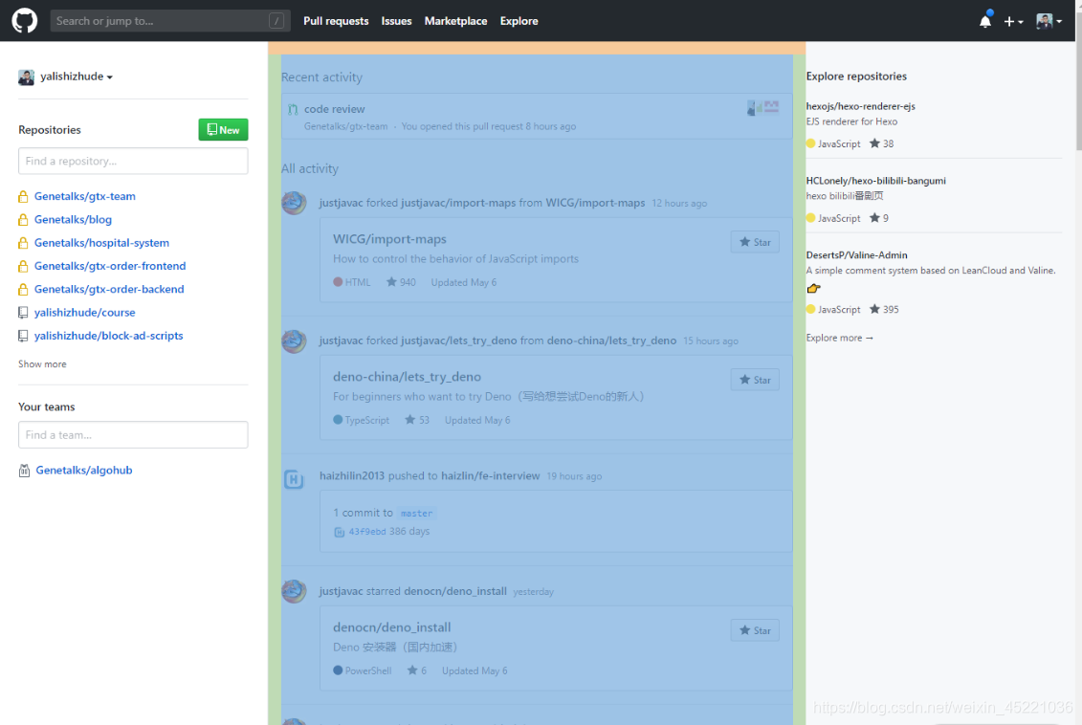The height and width of the screenshot is (725, 1082).
Task: Expand repositories list with Show more
Action: [x=42, y=363]
